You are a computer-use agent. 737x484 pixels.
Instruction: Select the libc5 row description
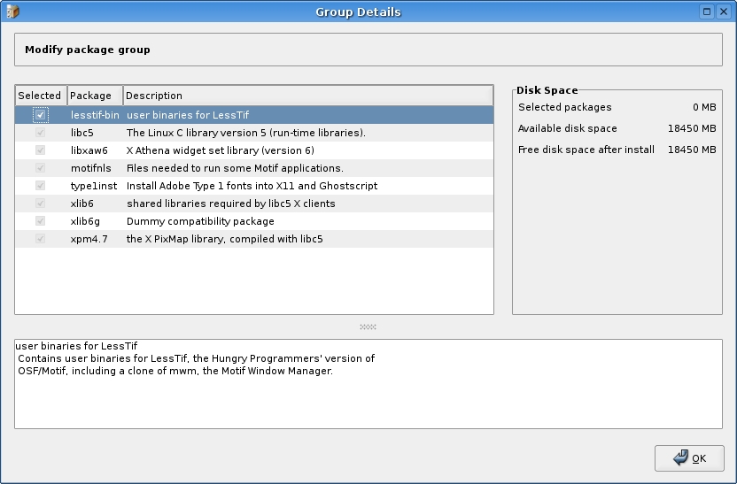coord(245,133)
